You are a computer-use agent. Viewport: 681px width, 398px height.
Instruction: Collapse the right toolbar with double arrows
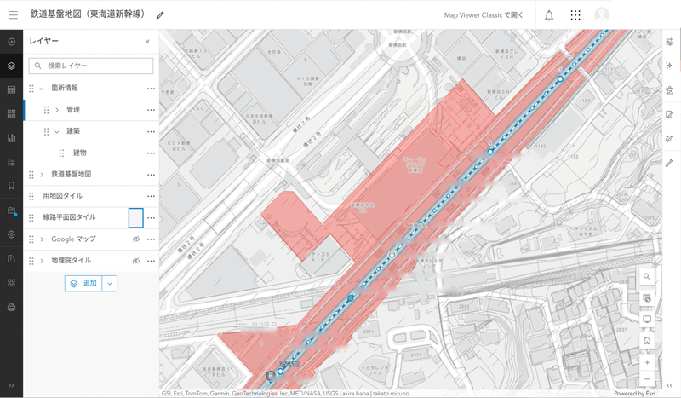pyautogui.click(x=669, y=385)
